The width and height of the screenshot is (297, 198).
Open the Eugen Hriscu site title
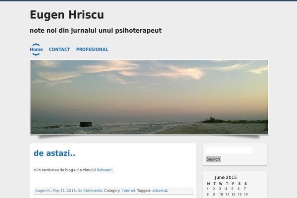coord(67,15)
